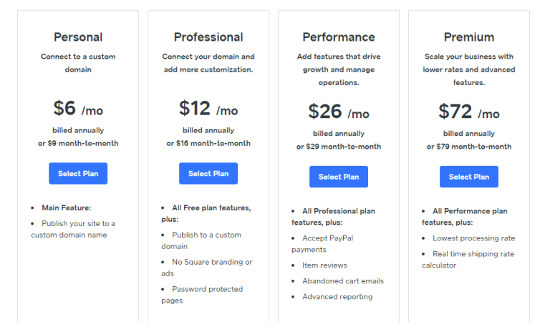The width and height of the screenshot is (550, 322).
Task: Click 'Lowest processing rate' feature
Action: coord(473,238)
